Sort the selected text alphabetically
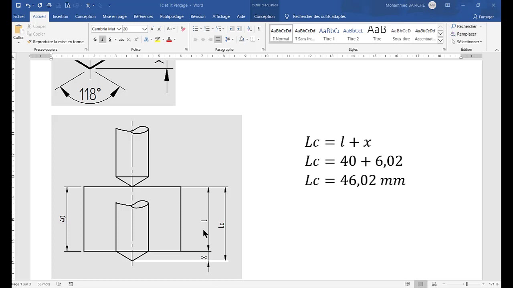This screenshot has height=288, width=513. (249, 29)
